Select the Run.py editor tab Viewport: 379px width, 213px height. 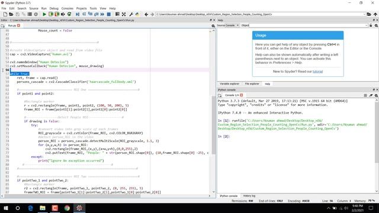coord(12,25)
